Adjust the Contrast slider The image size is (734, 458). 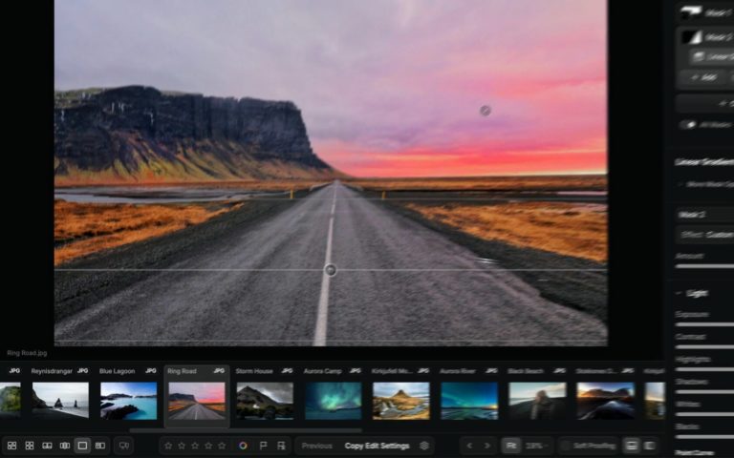click(704, 346)
